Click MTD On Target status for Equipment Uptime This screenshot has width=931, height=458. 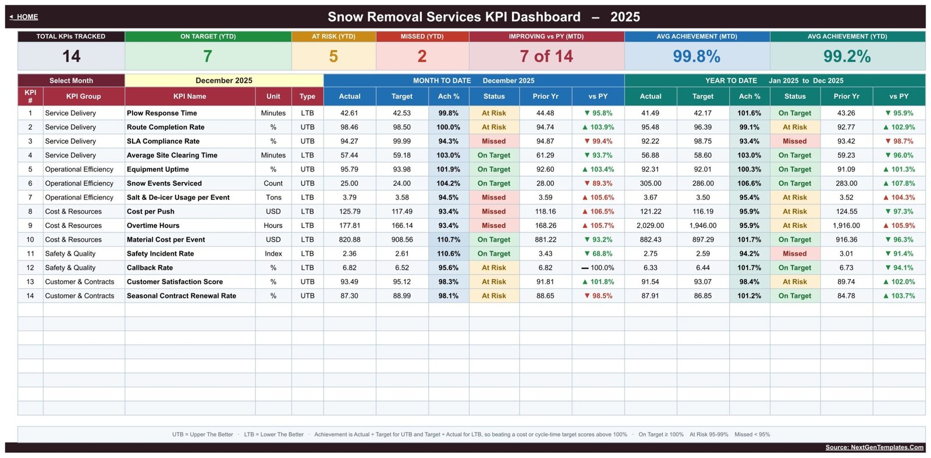coord(493,170)
